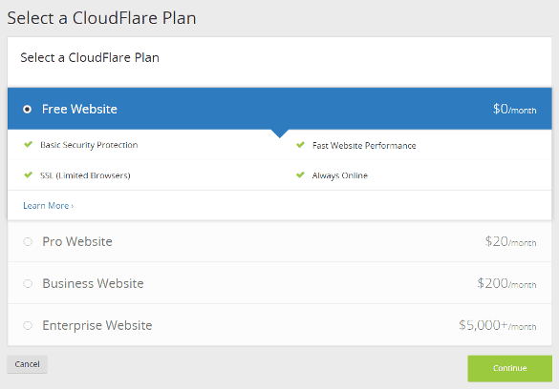Click the $0/month price label

tap(515, 109)
